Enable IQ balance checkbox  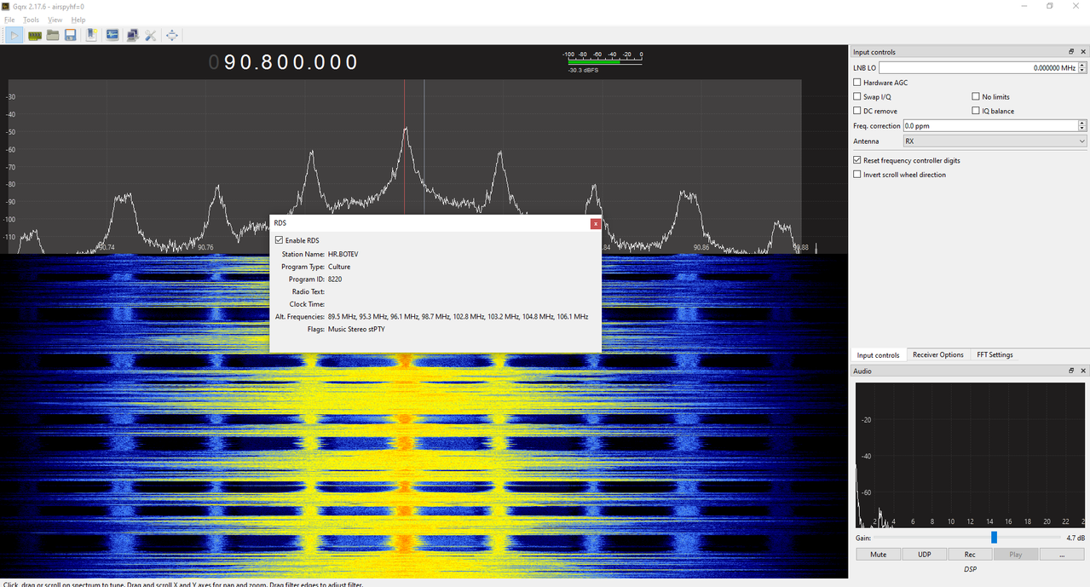[x=976, y=111]
